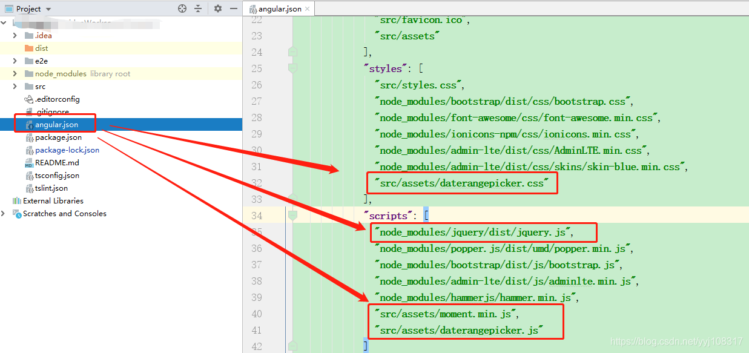Click fold end marker on line 33
The image size is (749, 353).
(292, 199)
